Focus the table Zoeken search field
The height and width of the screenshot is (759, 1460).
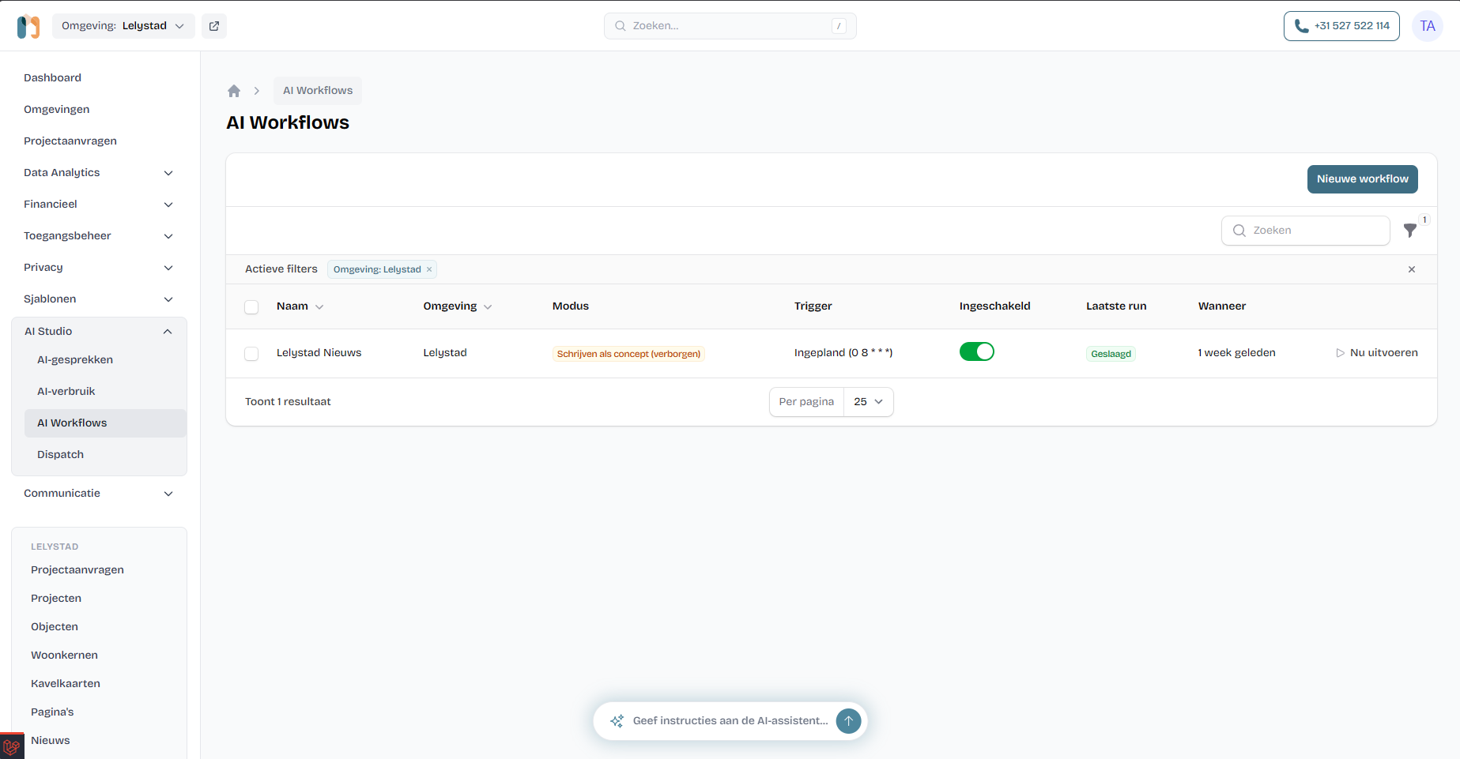pos(1305,231)
